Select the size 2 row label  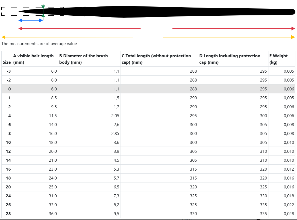(x=9, y=107)
